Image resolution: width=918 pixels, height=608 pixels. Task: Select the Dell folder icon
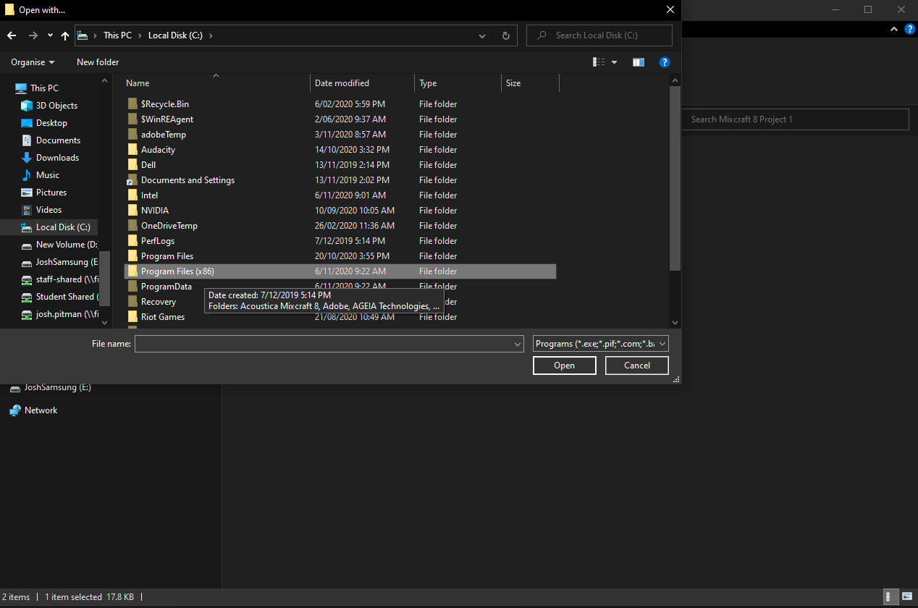[x=132, y=165]
